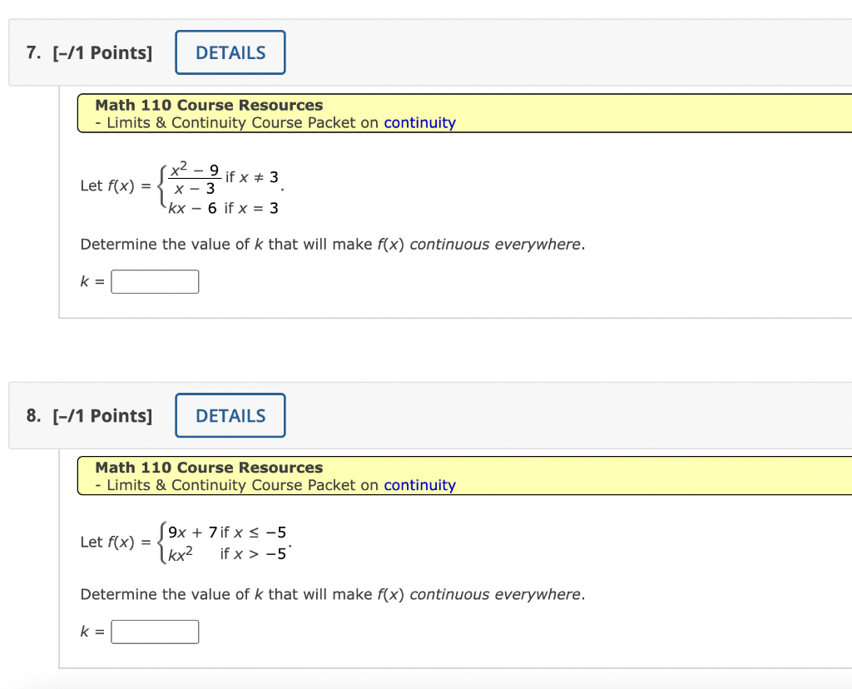Click the question 7 number heading
The width and height of the screenshot is (852, 689).
tap(32, 52)
